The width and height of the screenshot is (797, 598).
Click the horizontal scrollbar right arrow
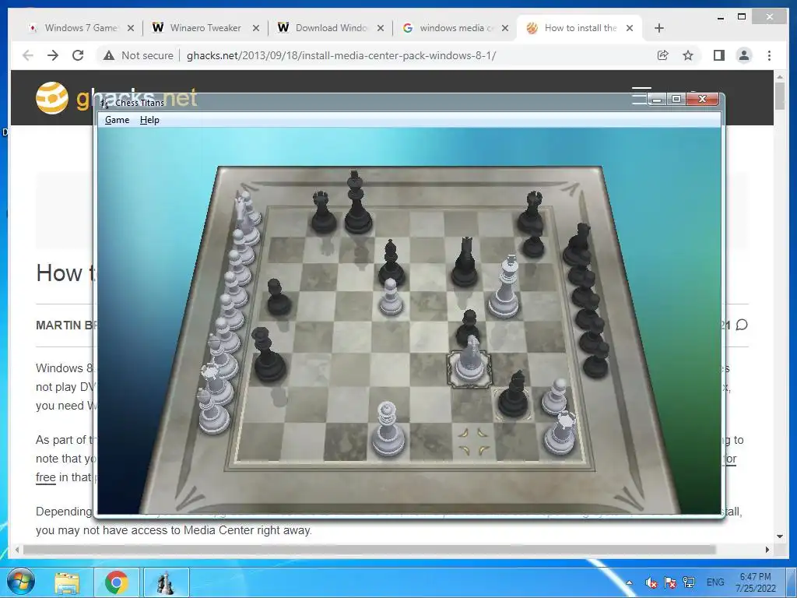coord(767,550)
